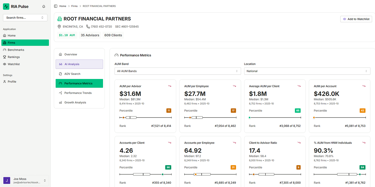Click the $1.1B AUM badge
Image resolution: width=375 pixels, height=187 pixels.
pyautogui.click(x=67, y=35)
